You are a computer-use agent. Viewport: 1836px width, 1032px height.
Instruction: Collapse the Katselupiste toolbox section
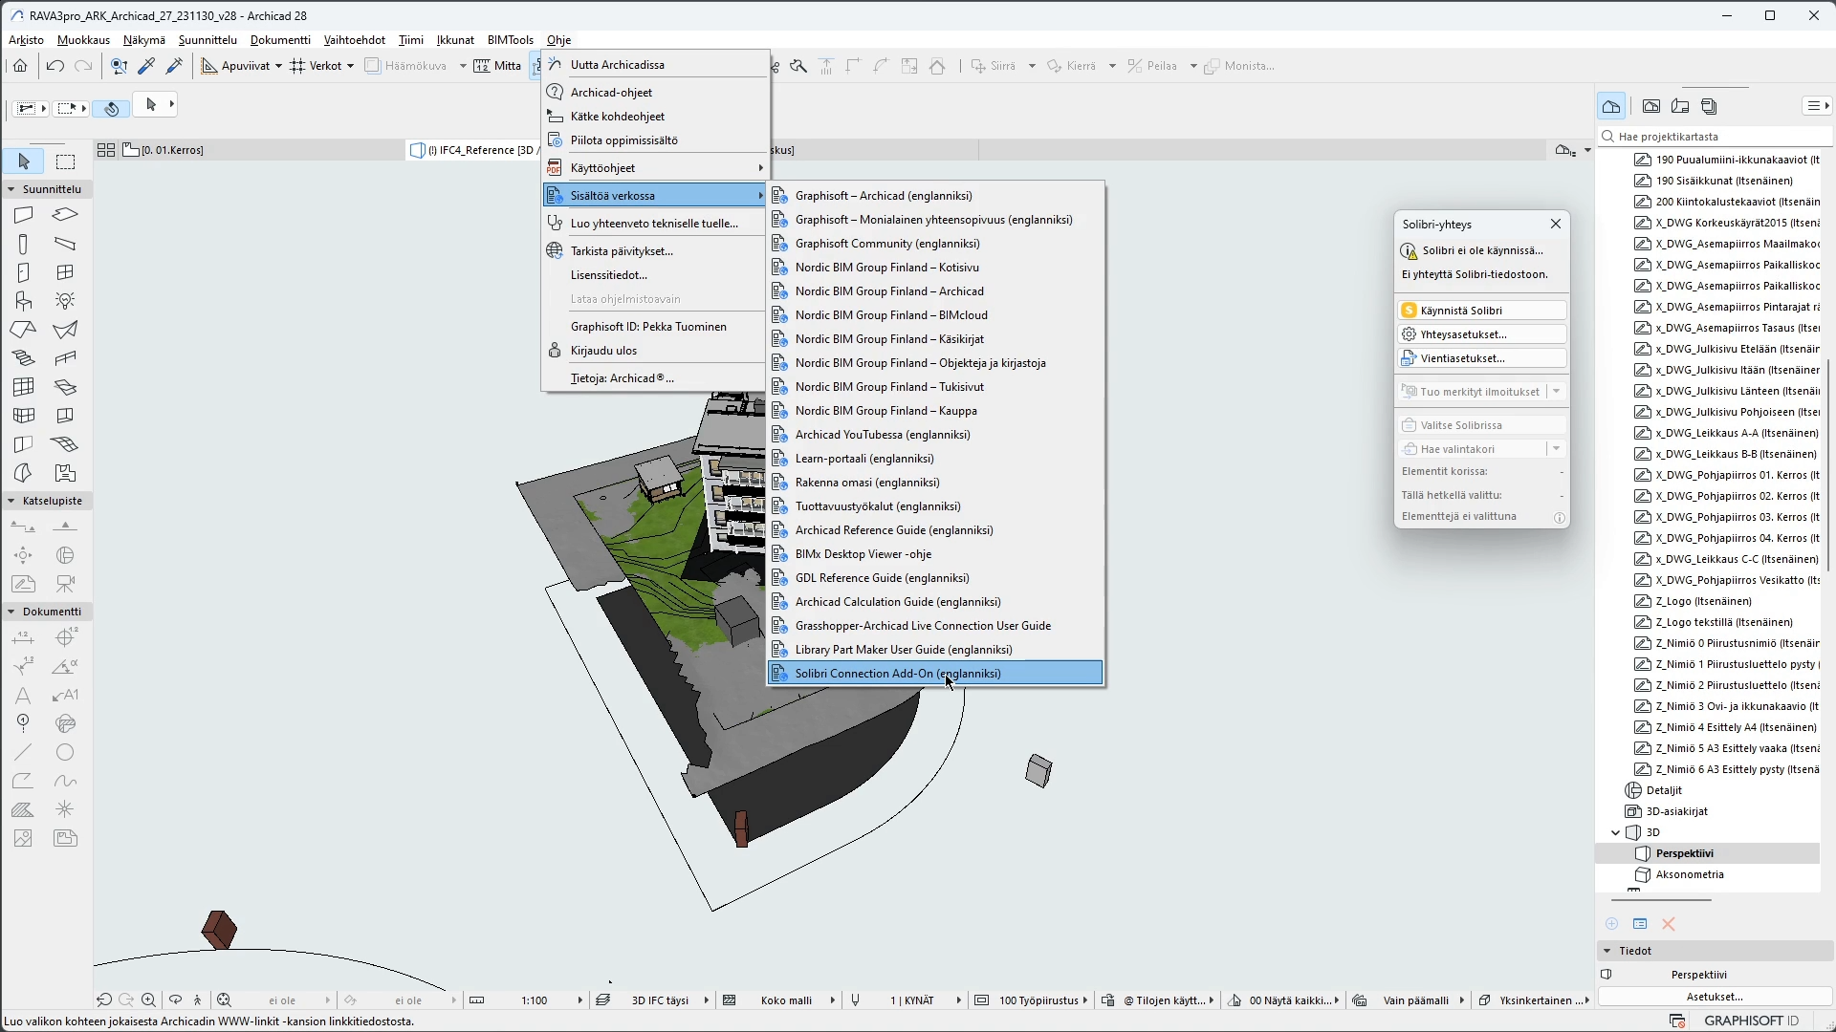tap(11, 501)
